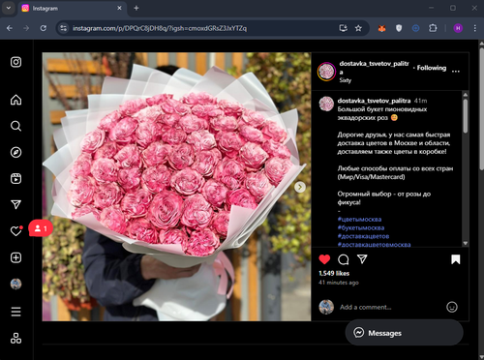484x360 pixels.
Task: Click caption author avatar
Action: (326, 104)
